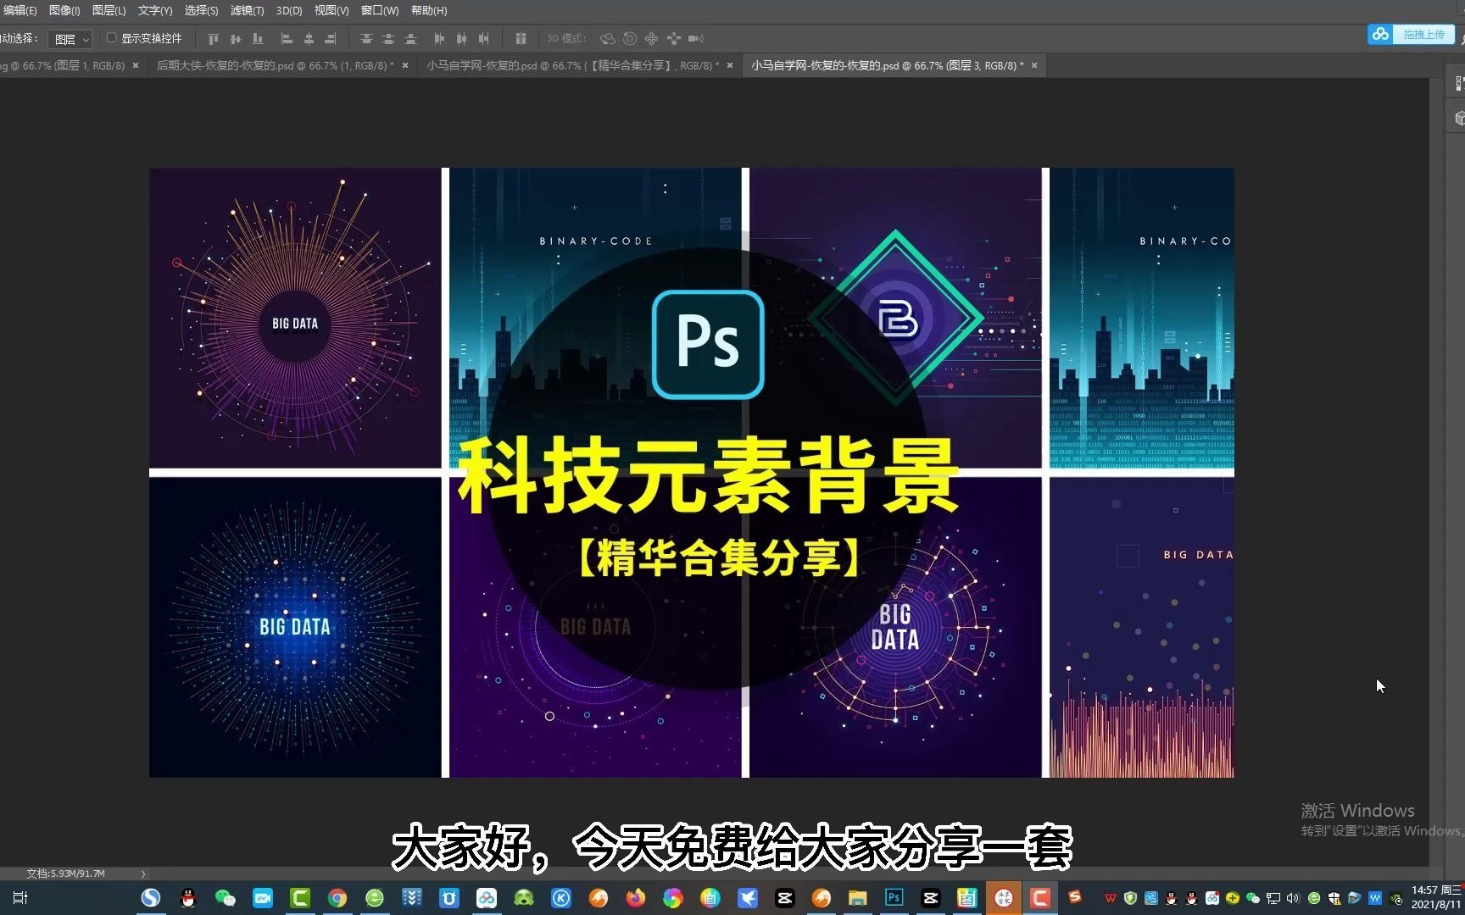Click the 3D slide camera mode icon

tap(672, 38)
